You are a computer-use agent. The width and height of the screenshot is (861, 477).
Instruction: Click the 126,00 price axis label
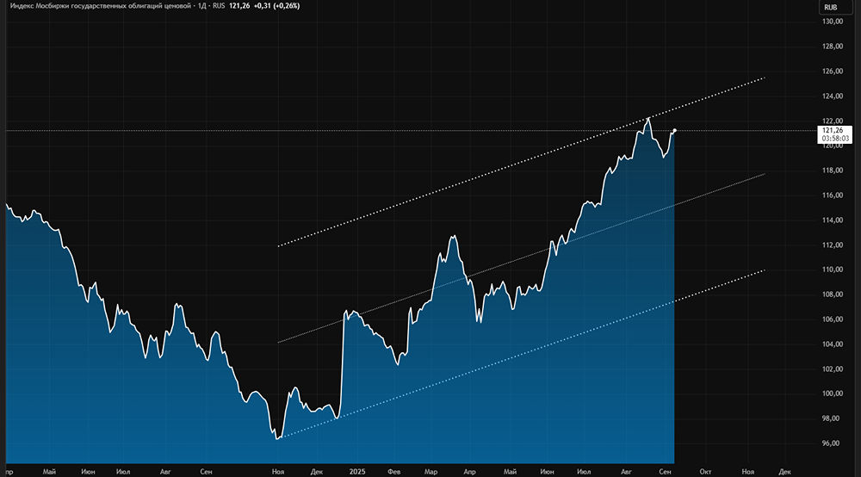(x=833, y=71)
